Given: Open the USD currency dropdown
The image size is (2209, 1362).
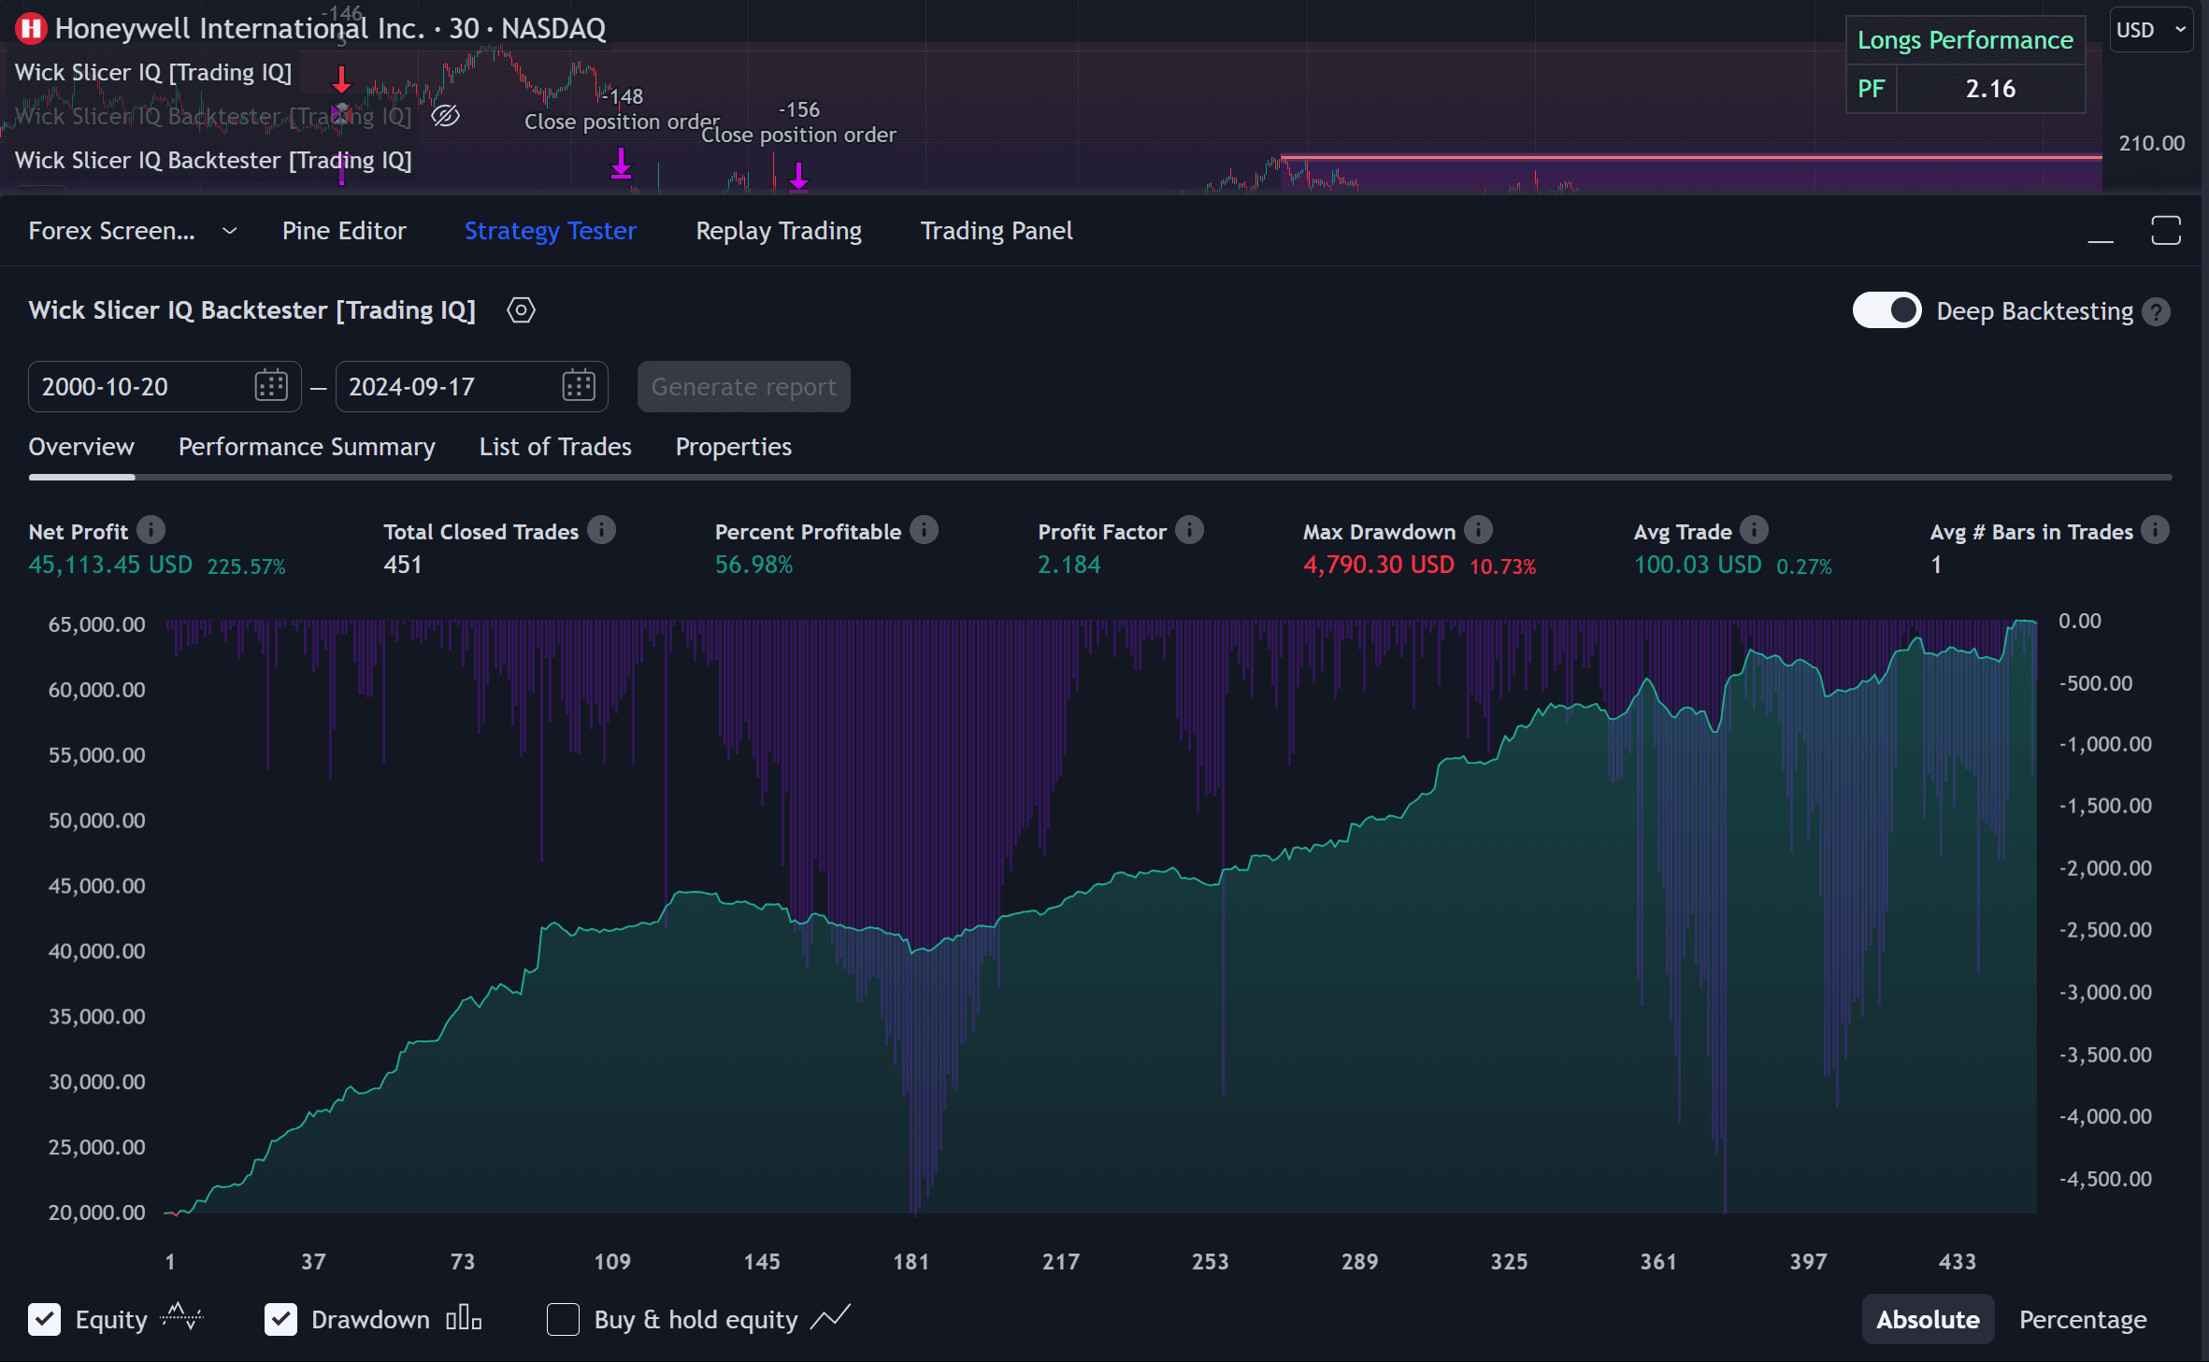Looking at the screenshot, I should [x=2151, y=30].
